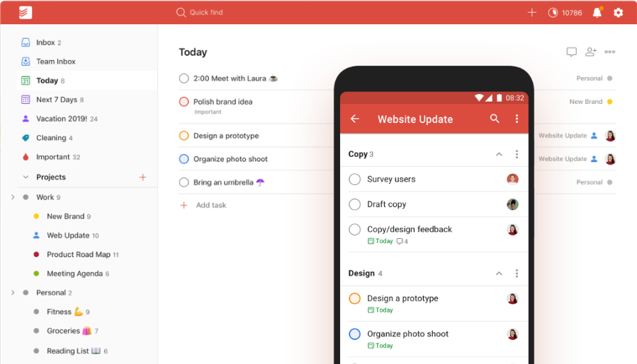
Task: Complete 'Copy/design feedback' on phone
Action: [x=355, y=230]
